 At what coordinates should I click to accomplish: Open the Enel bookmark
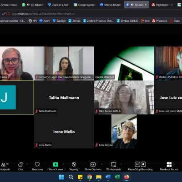[x=145, y=21]
